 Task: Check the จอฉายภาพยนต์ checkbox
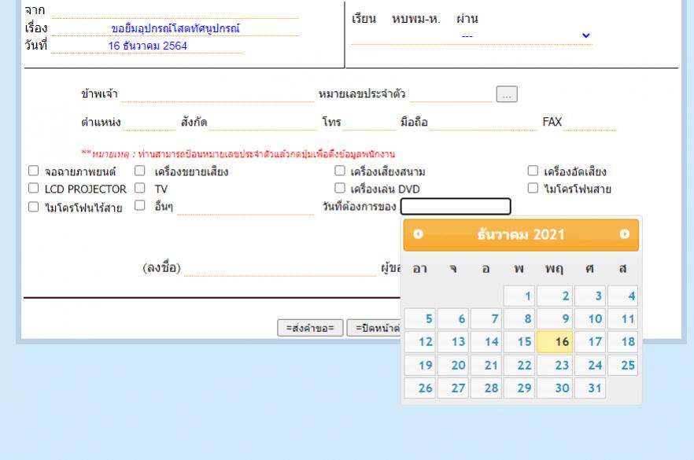34,171
